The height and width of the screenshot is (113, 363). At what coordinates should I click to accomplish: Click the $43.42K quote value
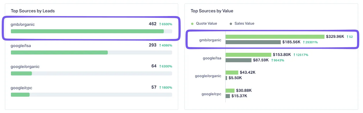(x=247, y=72)
